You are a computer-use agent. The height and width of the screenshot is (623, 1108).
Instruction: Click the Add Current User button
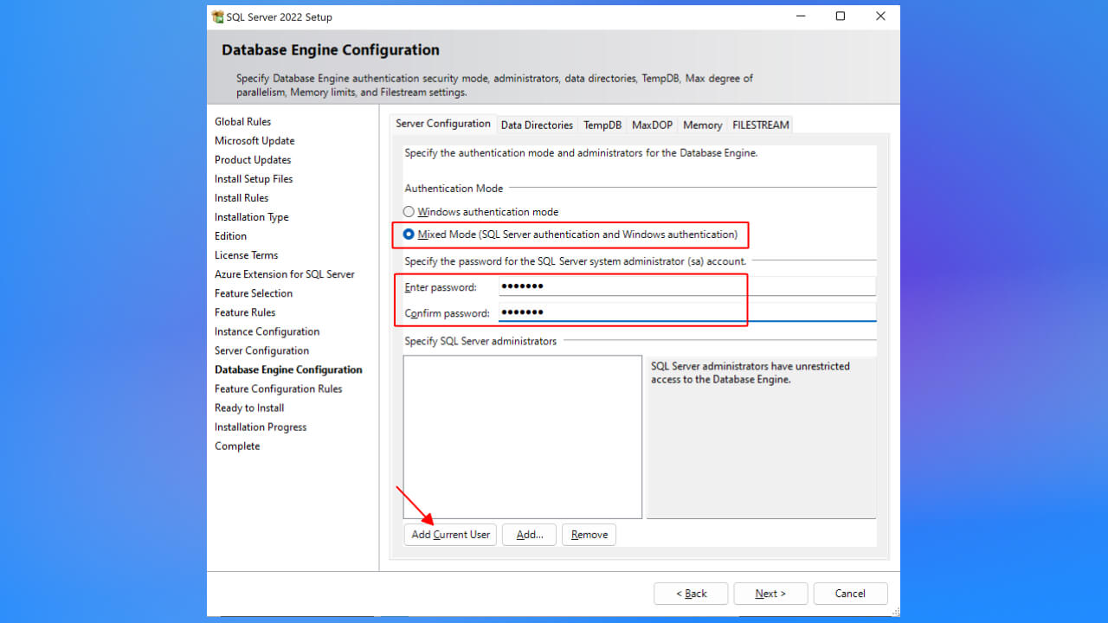click(x=450, y=535)
